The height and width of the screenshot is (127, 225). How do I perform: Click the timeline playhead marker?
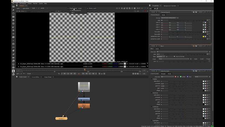point(85,70)
